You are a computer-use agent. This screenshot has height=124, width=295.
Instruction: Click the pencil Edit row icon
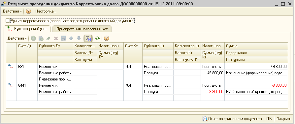coord(49,38)
